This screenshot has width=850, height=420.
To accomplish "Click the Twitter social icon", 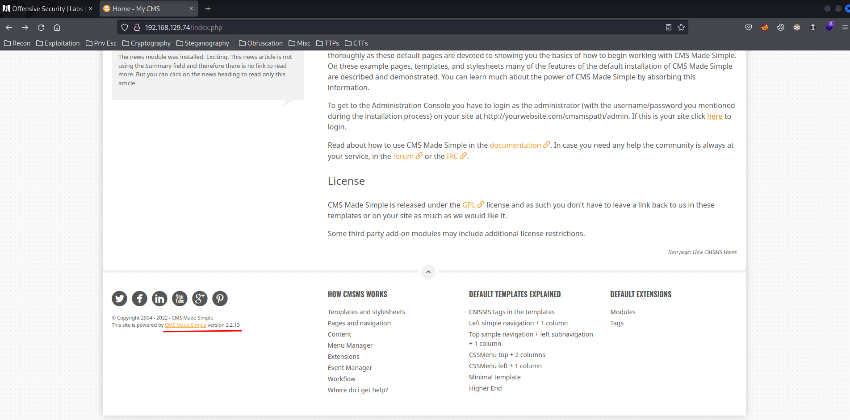I will click(x=119, y=299).
